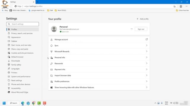Open Cookies and site permissions text
Image resolution: width=190 pixels, height=106 pixels.
pos(22,53)
